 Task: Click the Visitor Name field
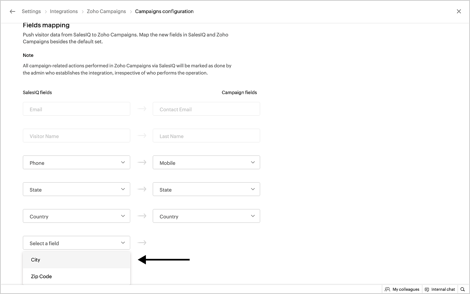pyautogui.click(x=76, y=136)
